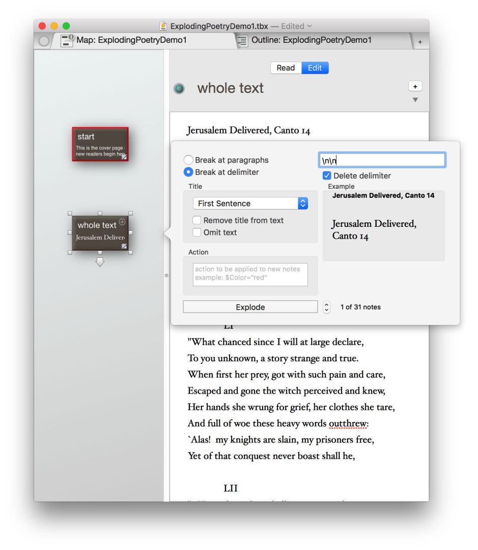Image resolution: width=478 pixels, height=550 pixels.
Task: Click the down arrow below the whole text note
Action: click(100, 262)
